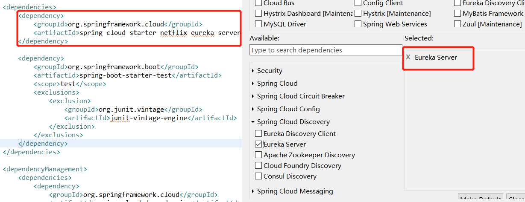Click the closing '</dependencies>' tag above dependencyManagement
Viewport: 525px width, 202px height.
coord(32,152)
